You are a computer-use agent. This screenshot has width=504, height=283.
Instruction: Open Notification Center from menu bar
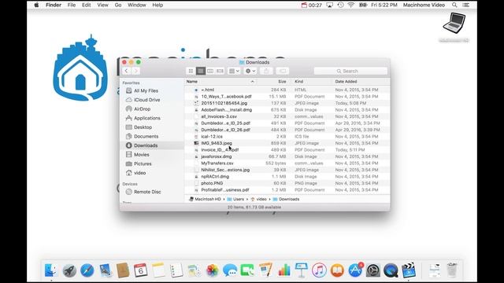coord(465,5)
